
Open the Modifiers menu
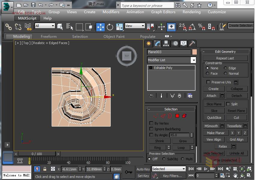click(x=111, y=12)
